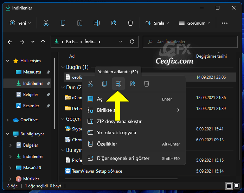This screenshot has height=193, width=244.
Task: Go back with the left arrow
Action: 10,42
